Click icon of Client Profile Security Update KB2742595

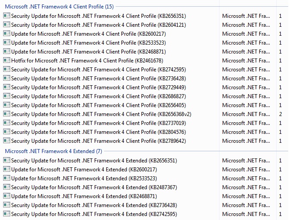click(x=7, y=69)
